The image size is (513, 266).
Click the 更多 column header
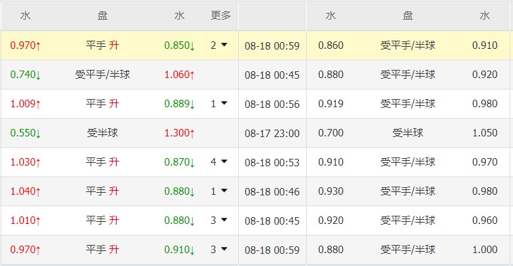(x=221, y=16)
